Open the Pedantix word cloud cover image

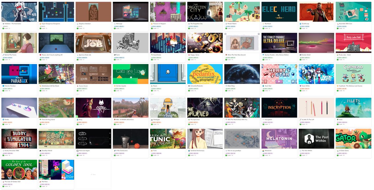click(x=204, y=74)
